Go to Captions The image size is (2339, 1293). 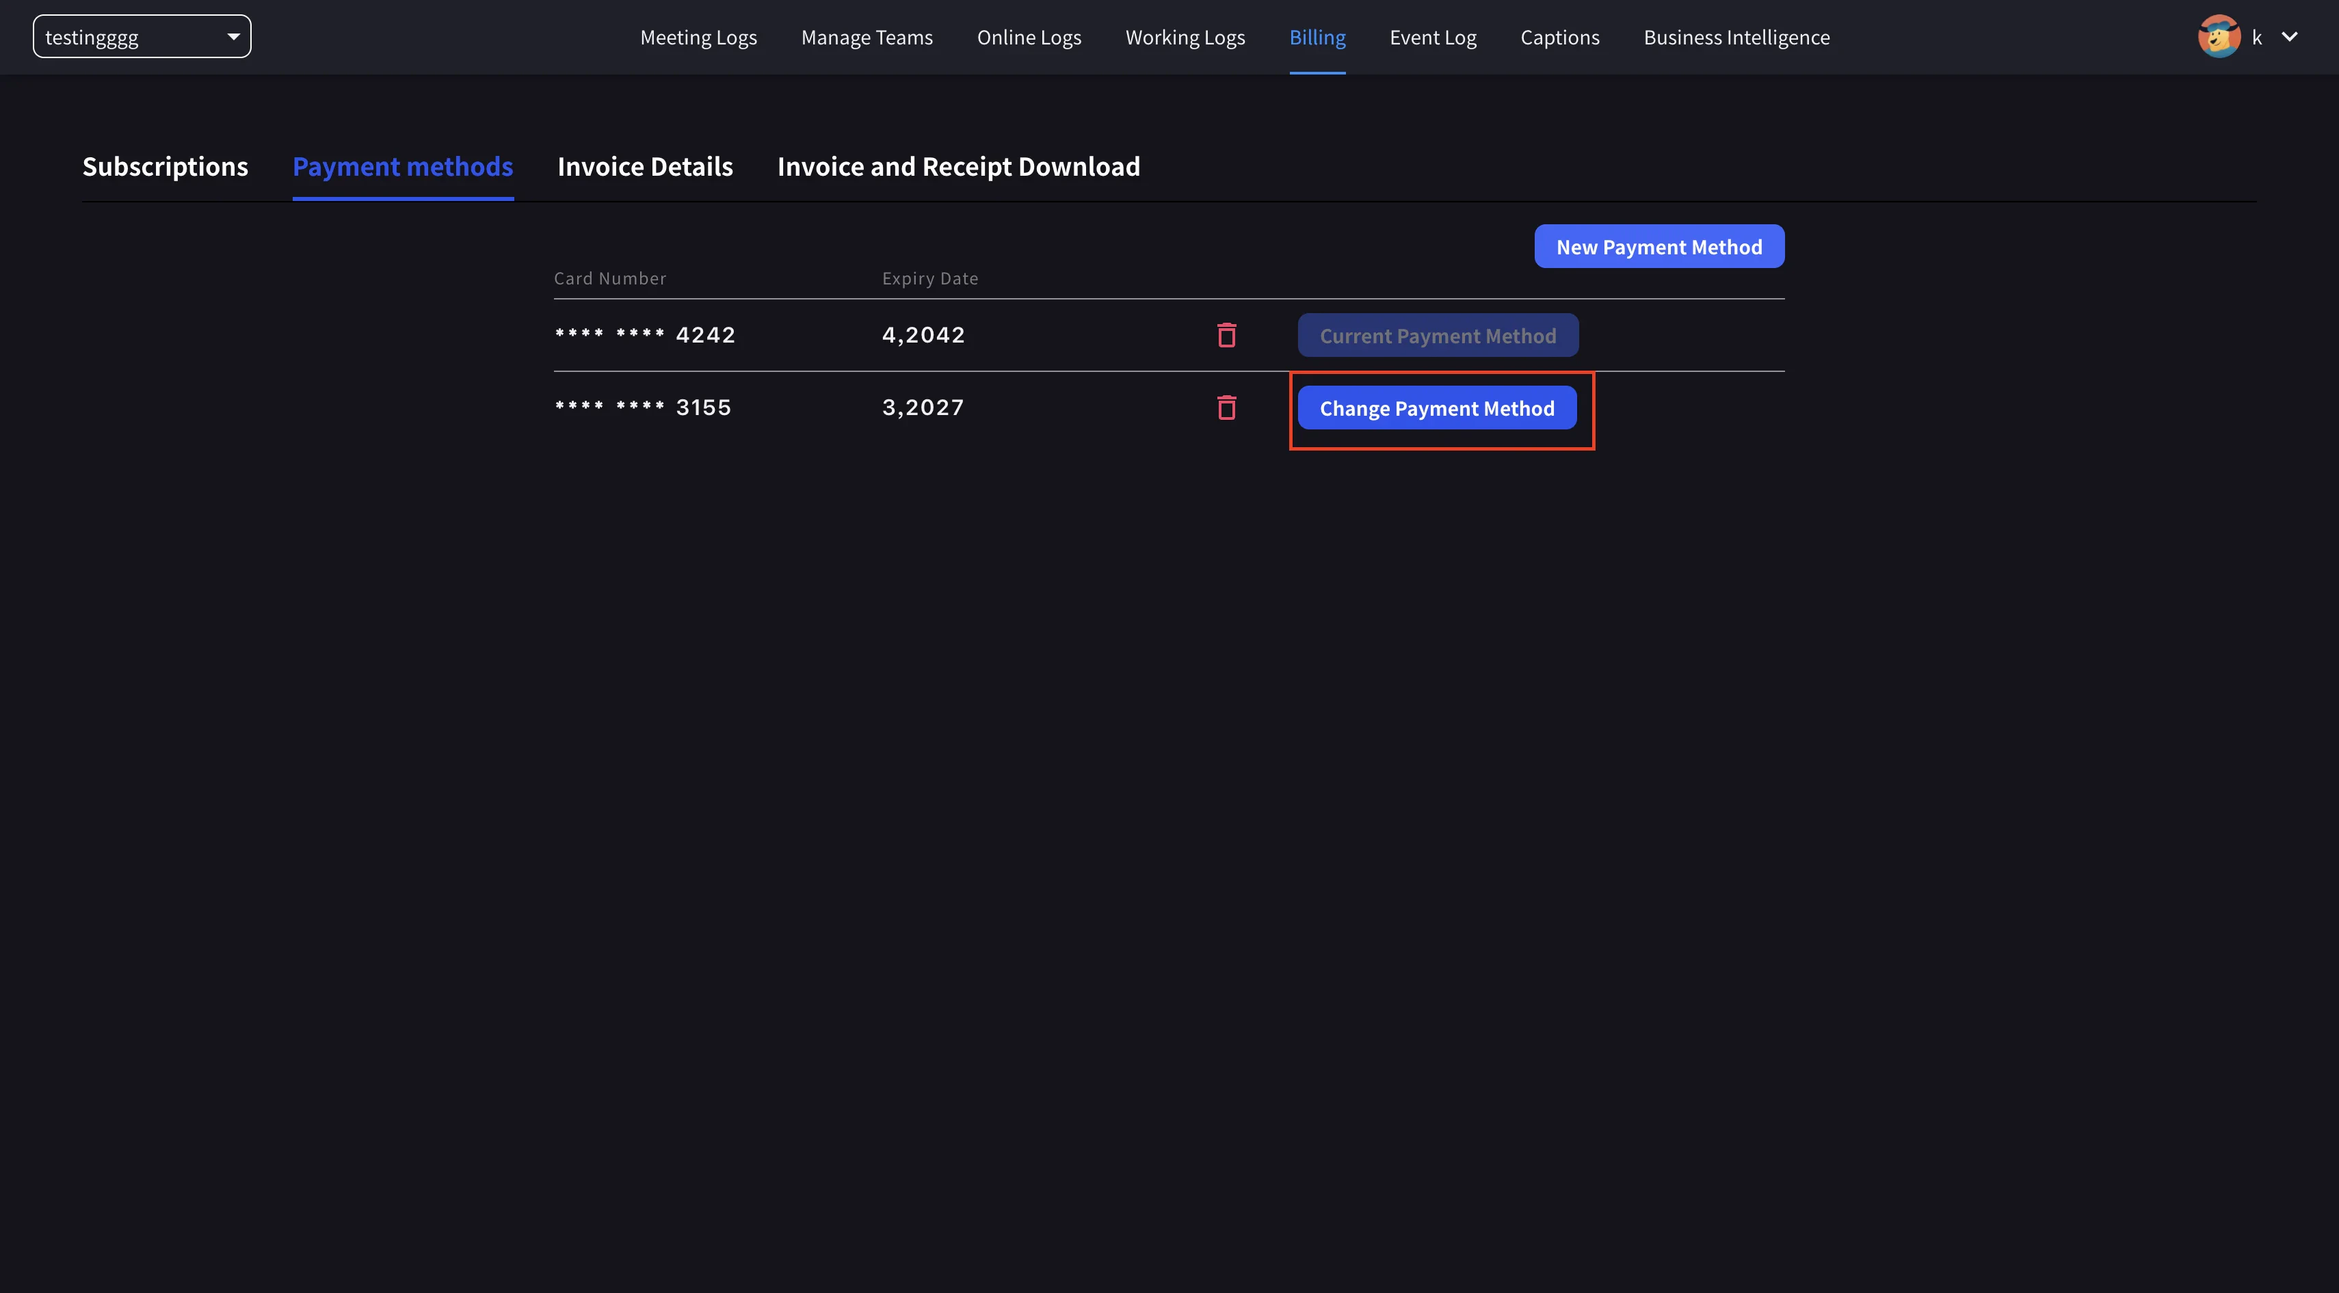click(1560, 37)
